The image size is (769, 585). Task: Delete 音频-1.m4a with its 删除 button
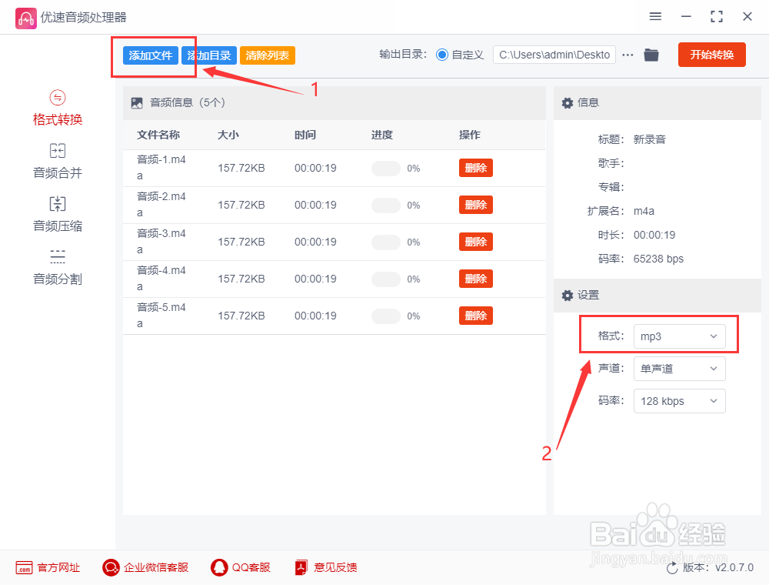click(x=476, y=168)
